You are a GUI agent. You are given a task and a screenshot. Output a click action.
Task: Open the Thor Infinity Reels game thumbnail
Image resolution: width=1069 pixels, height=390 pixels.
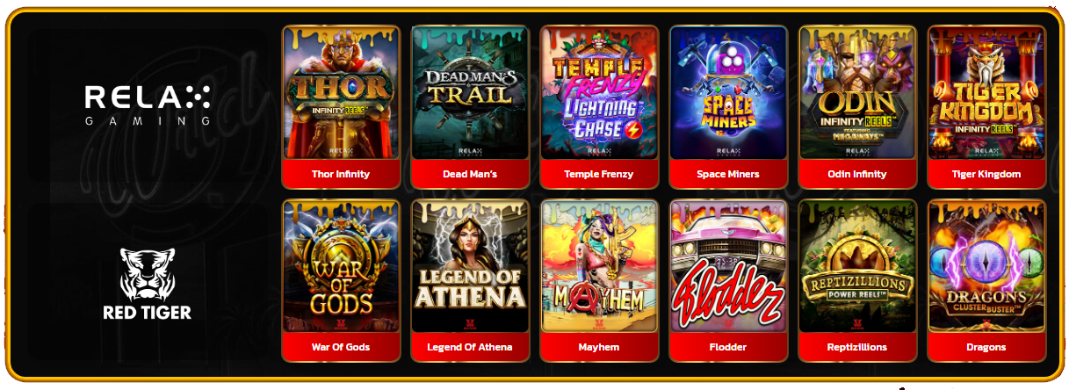click(341, 93)
